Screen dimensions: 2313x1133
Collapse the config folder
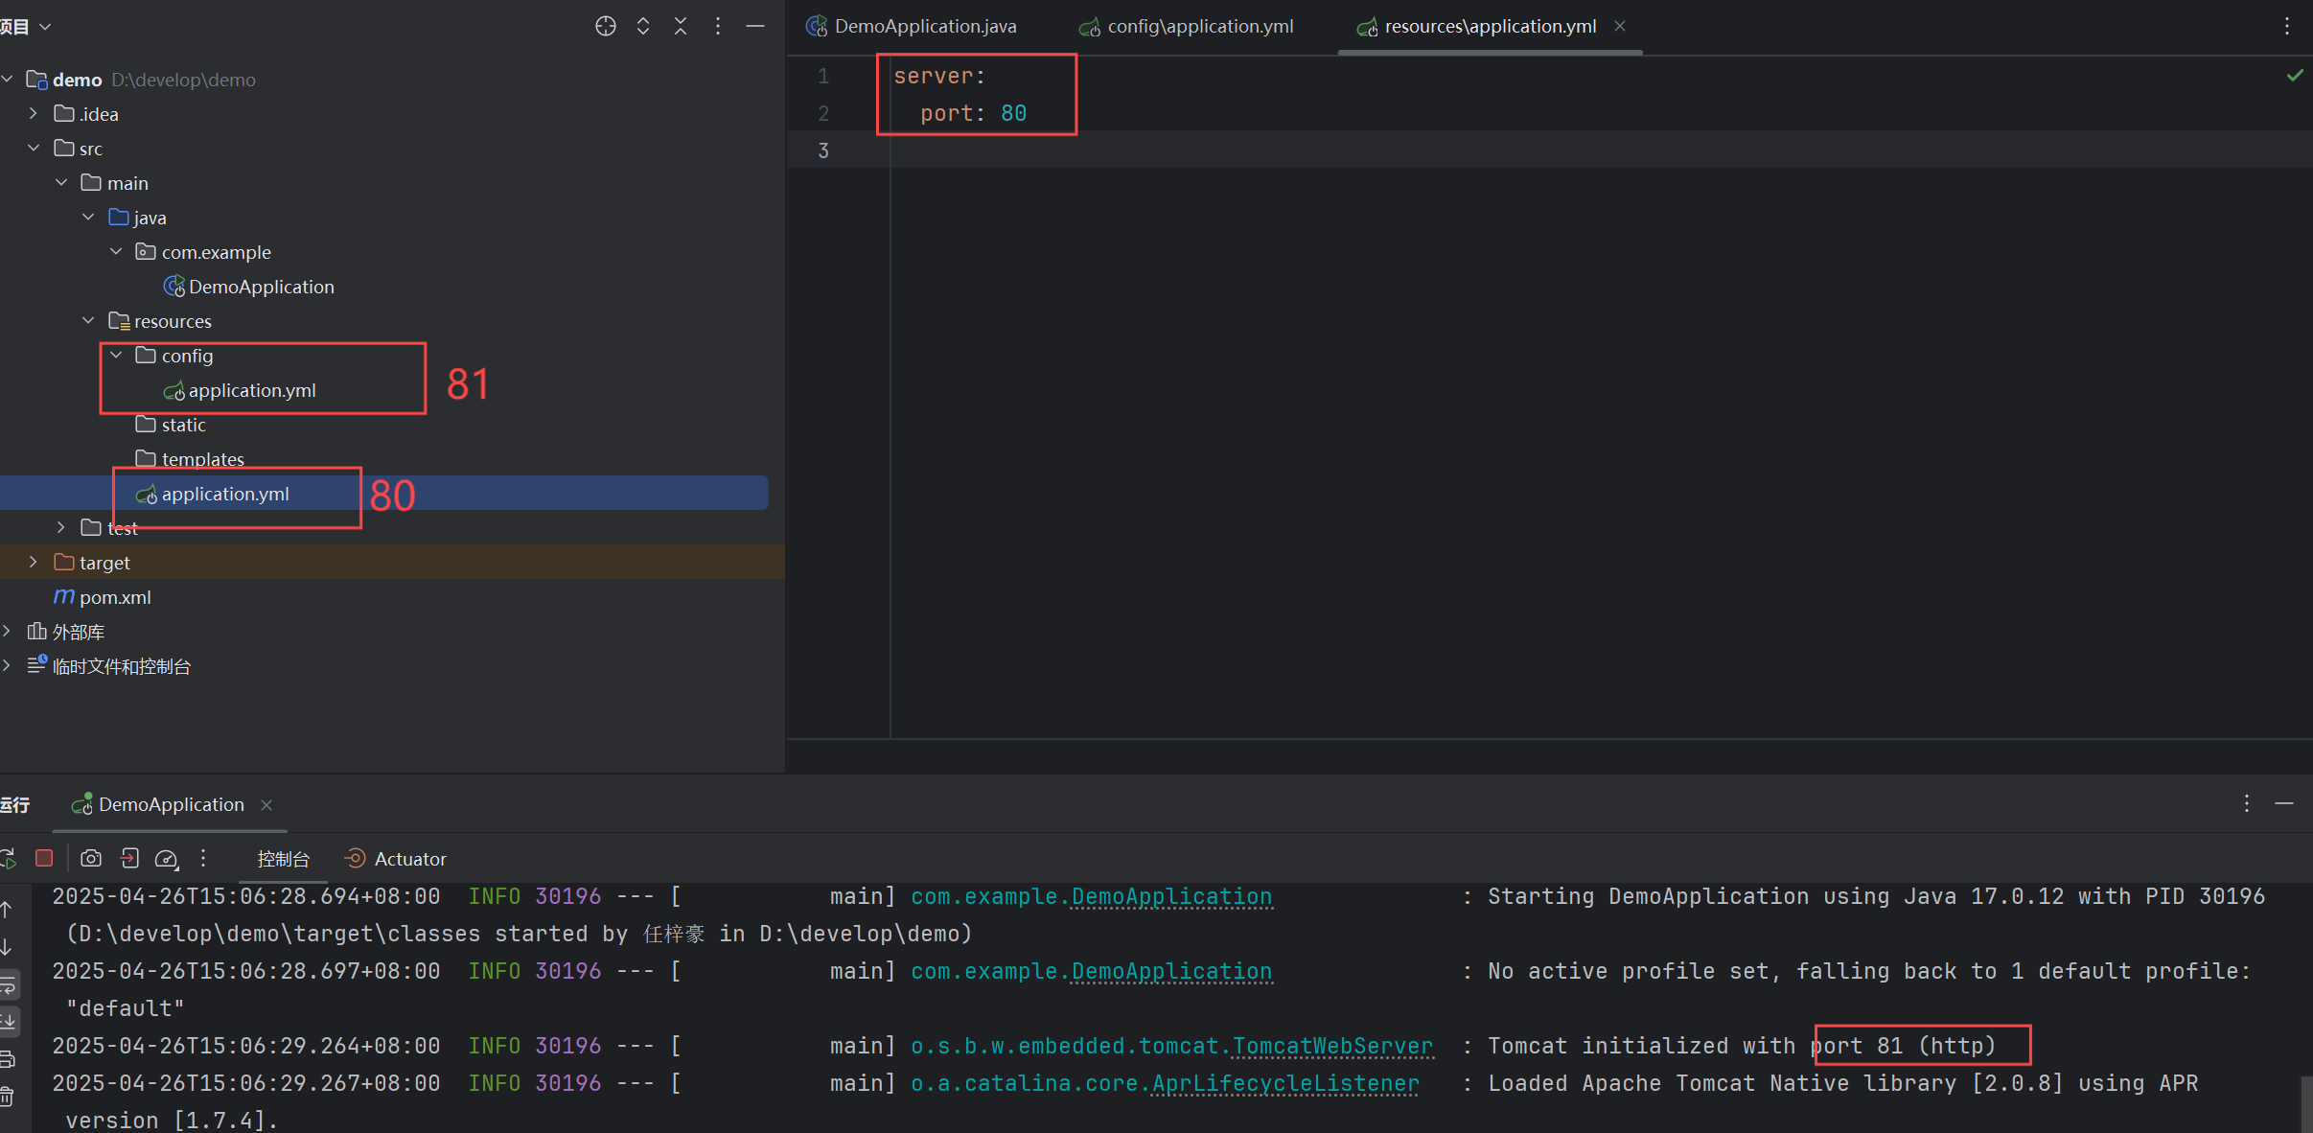click(116, 356)
